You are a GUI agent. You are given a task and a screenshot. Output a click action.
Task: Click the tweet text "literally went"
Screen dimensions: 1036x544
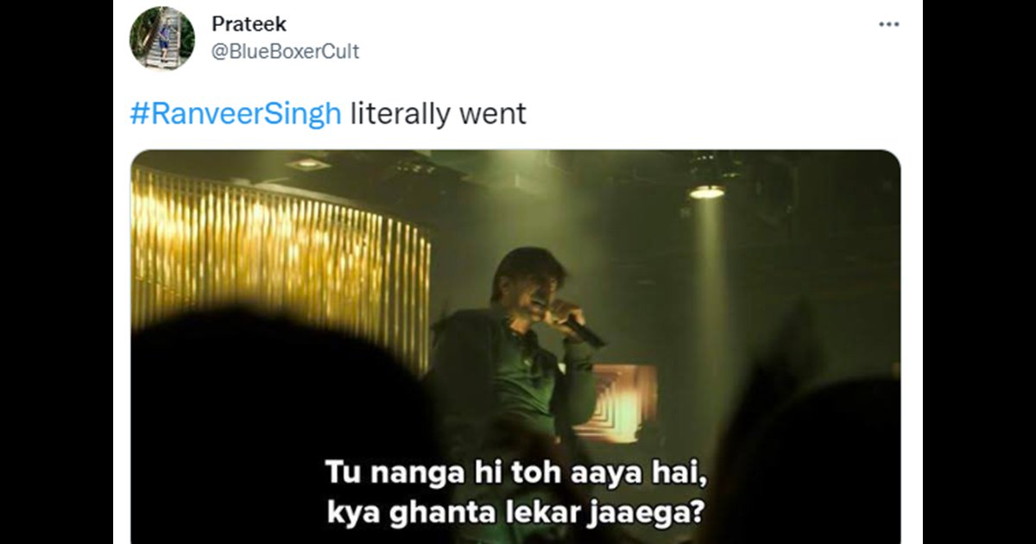tap(439, 114)
